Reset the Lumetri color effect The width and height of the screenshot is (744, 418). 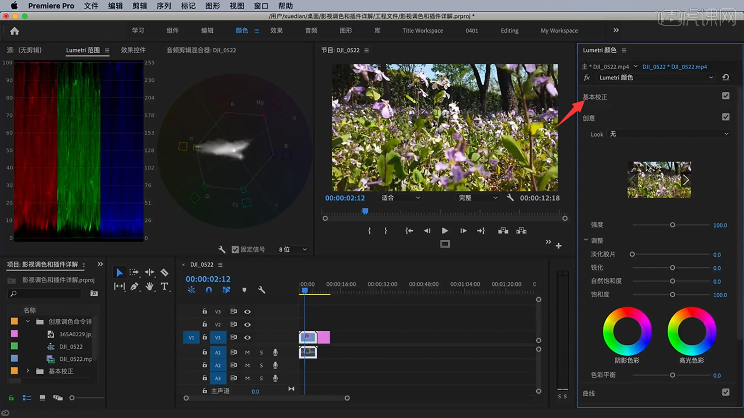point(725,77)
